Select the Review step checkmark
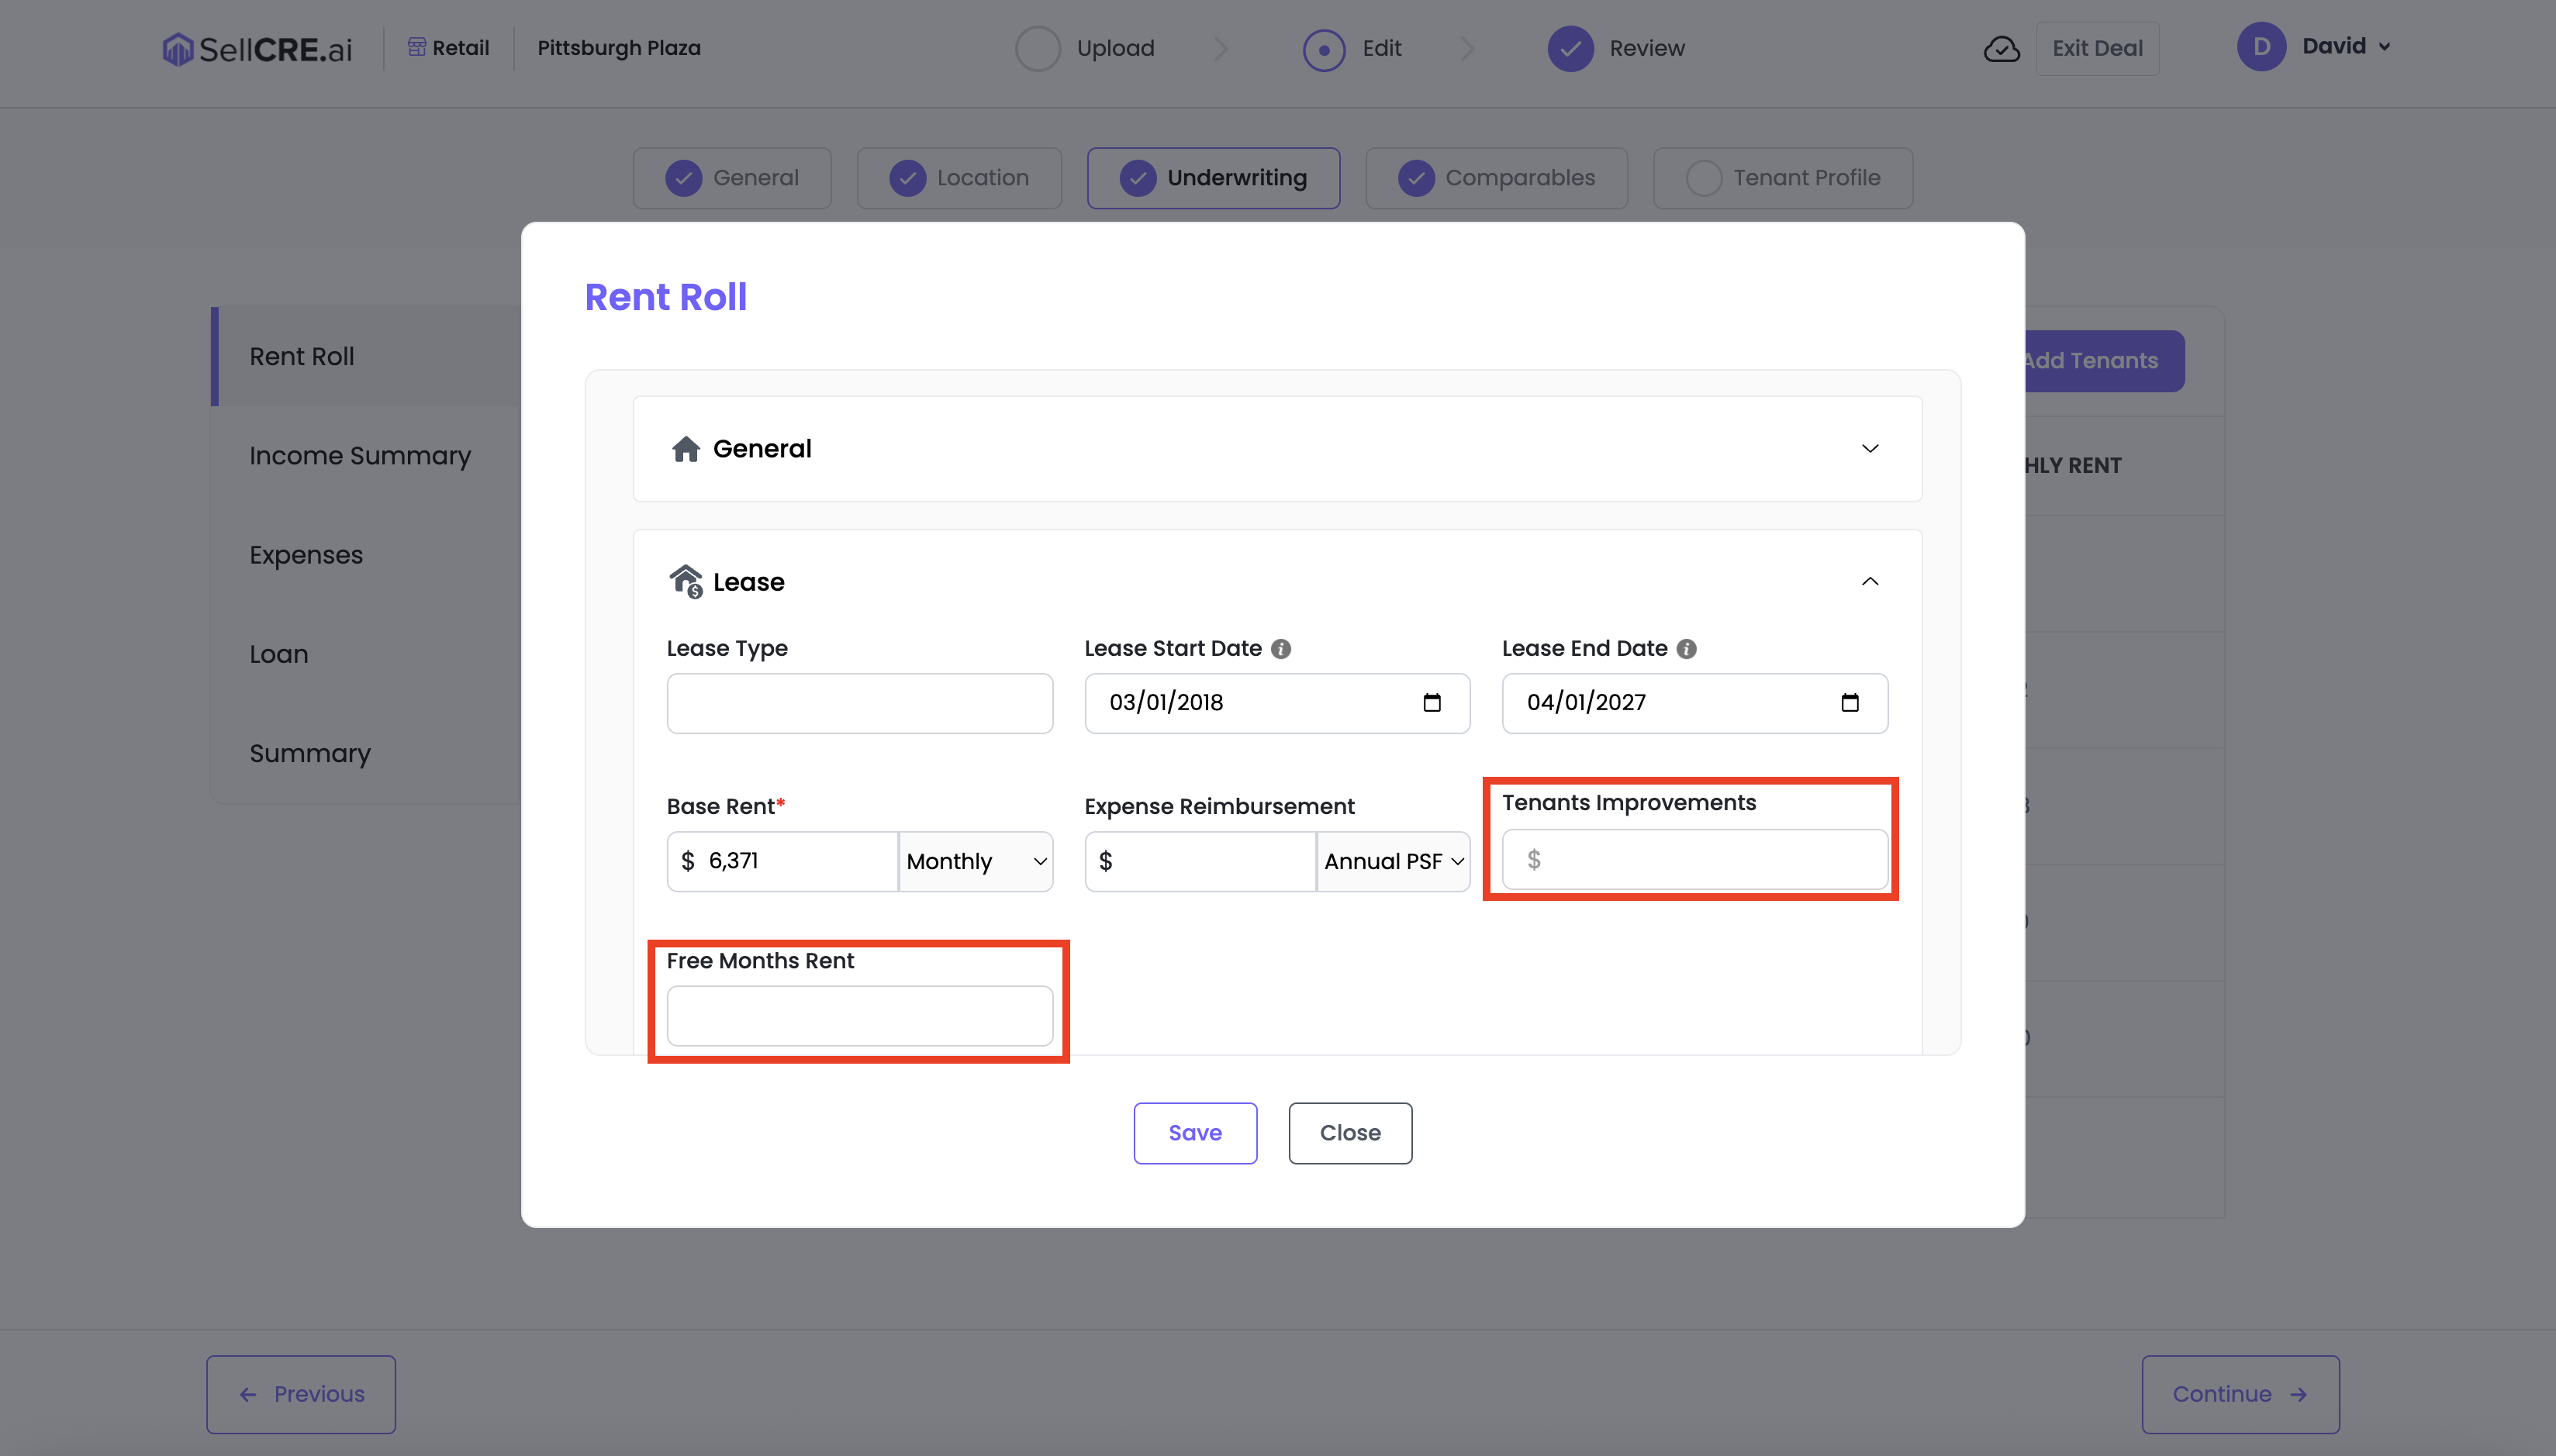This screenshot has height=1456, width=2556. [x=1570, y=49]
